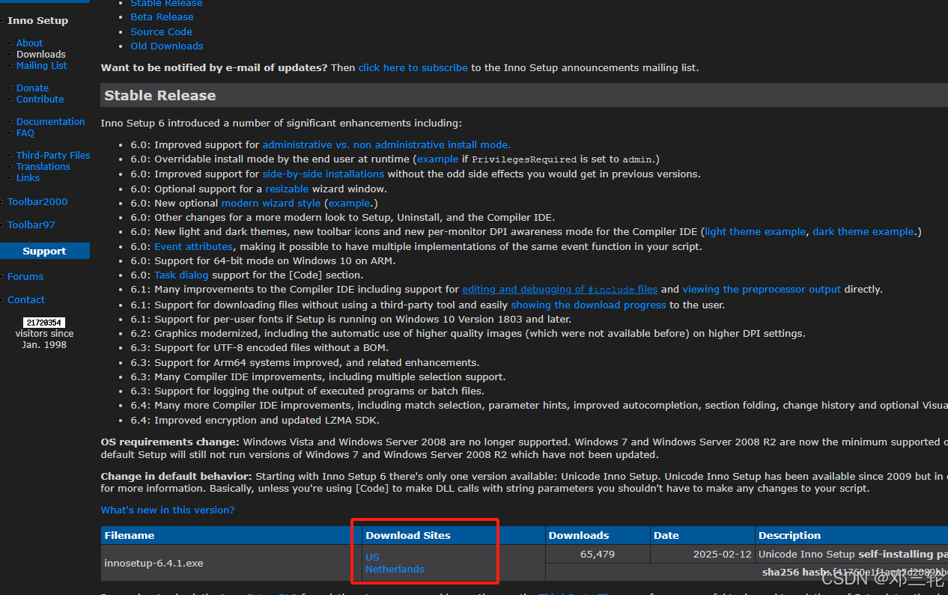This screenshot has height=595, width=948.
Task: Open "What's new in this version?" link
Action: 168,510
